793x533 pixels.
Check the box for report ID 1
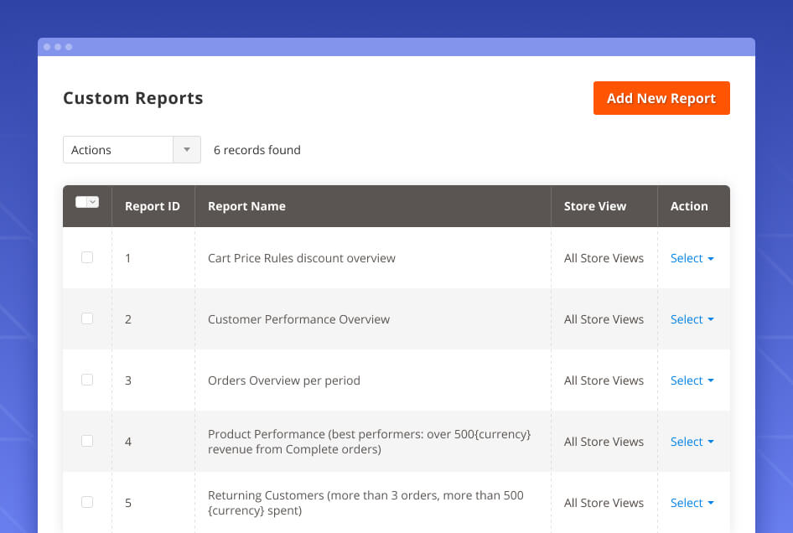point(87,257)
